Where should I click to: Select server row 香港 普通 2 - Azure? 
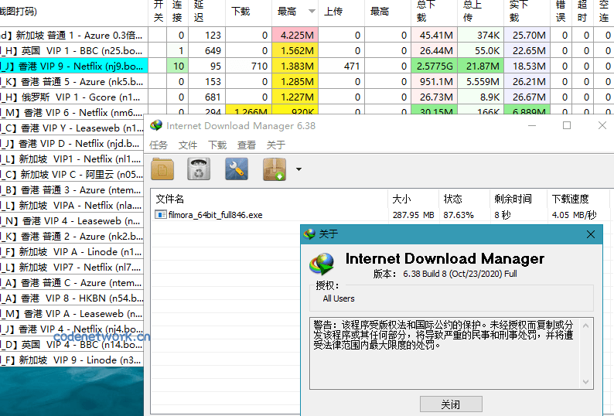click(x=72, y=236)
